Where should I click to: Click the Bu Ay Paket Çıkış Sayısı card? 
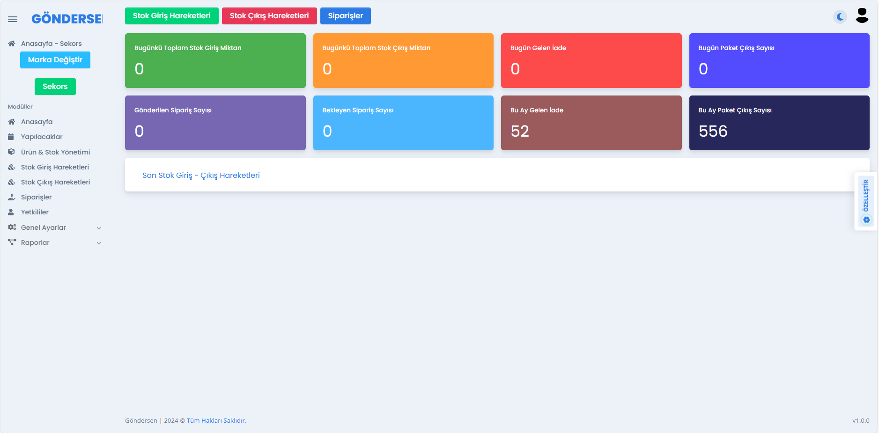(x=779, y=123)
